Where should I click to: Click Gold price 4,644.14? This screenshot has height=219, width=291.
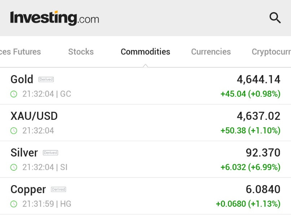259,79
